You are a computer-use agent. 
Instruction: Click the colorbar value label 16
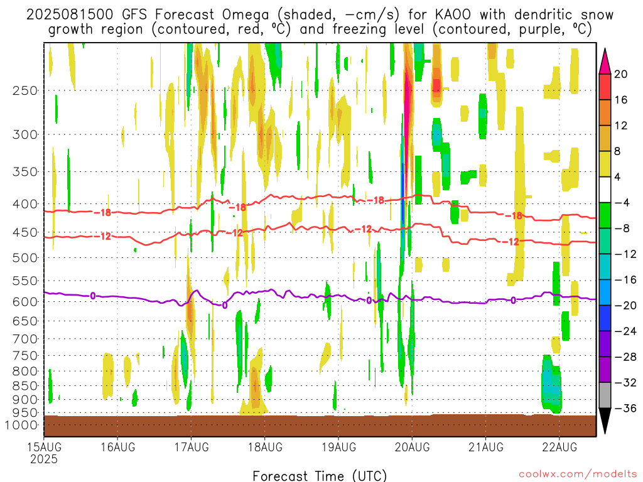point(620,100)
